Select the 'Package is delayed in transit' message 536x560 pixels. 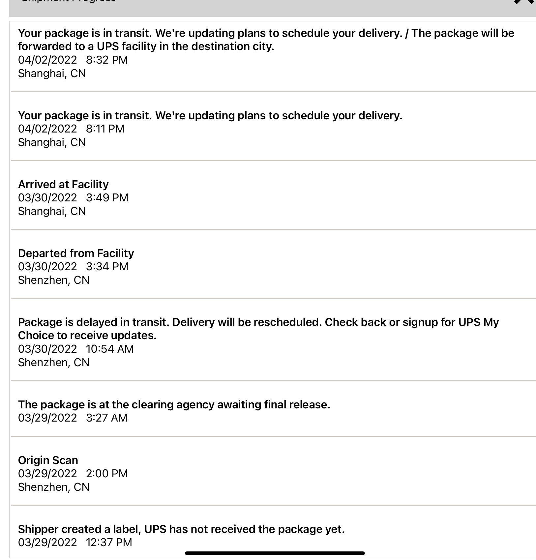[258, 329]
